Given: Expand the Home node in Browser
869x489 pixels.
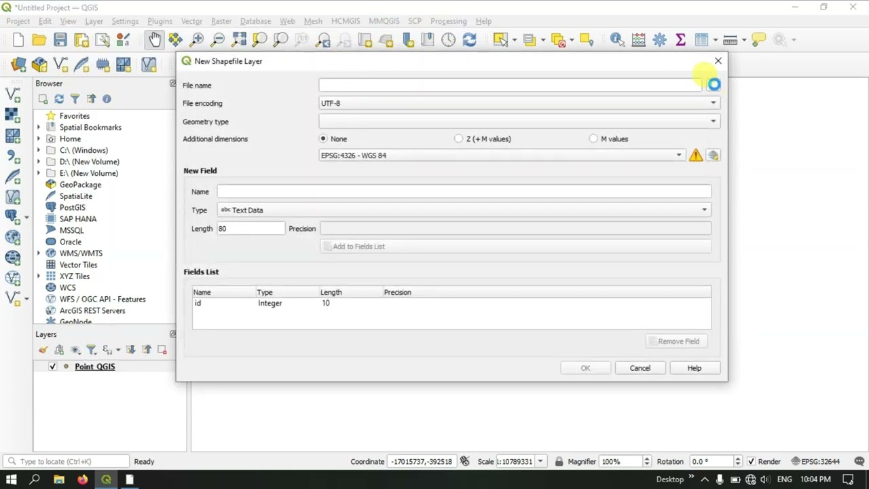Looking at the screenshot, I should 39,139.
